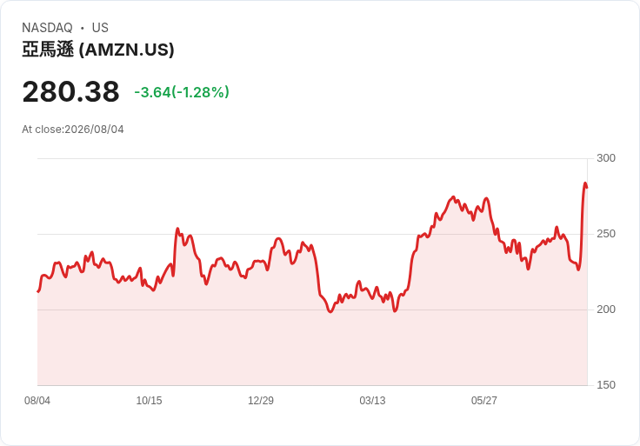The image size is (640, 446).
Task: Click the 250 price axis label
Action: click(x=606, y=234)
